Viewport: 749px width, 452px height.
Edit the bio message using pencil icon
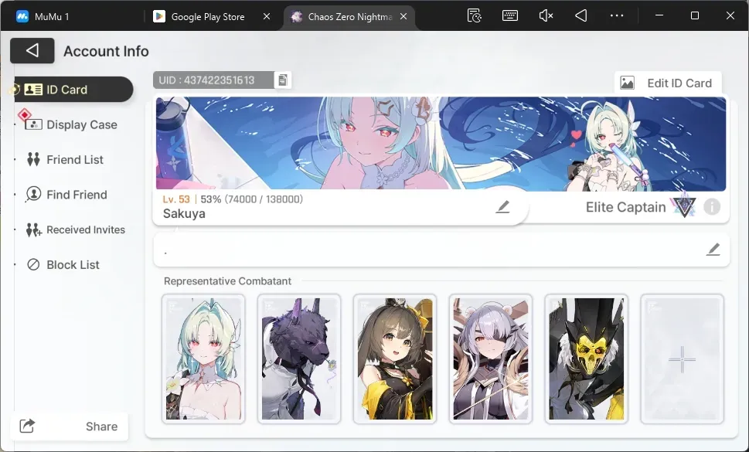713,249
